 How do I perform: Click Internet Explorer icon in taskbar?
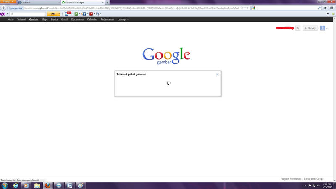pyautogui.click(x=16, y=185)
